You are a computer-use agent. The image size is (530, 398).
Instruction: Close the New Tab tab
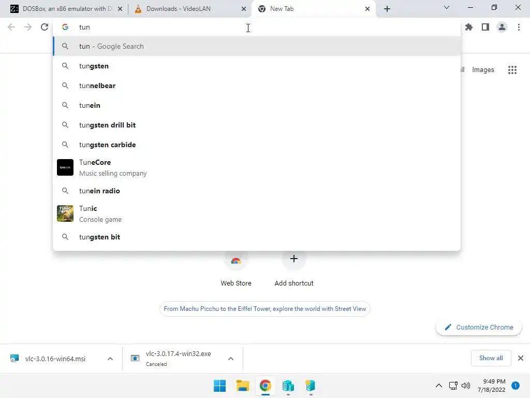367,9
